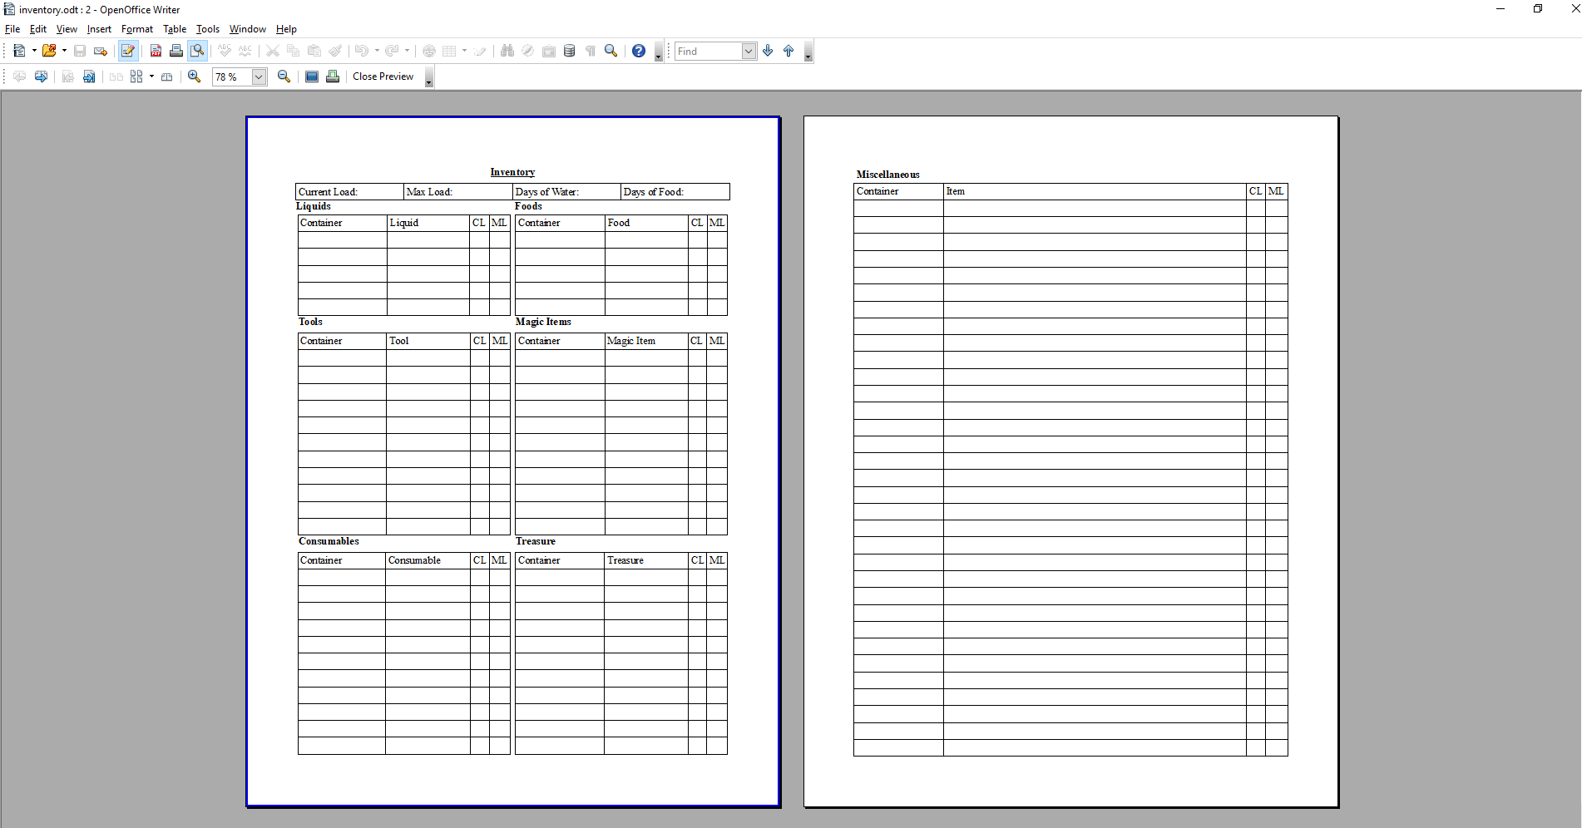Click the blue Help question mark icon
The image size is (1582, 828).
pyautogui.click(x=639, y=51)
